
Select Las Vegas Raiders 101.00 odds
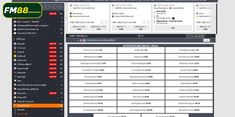(93, 110)
